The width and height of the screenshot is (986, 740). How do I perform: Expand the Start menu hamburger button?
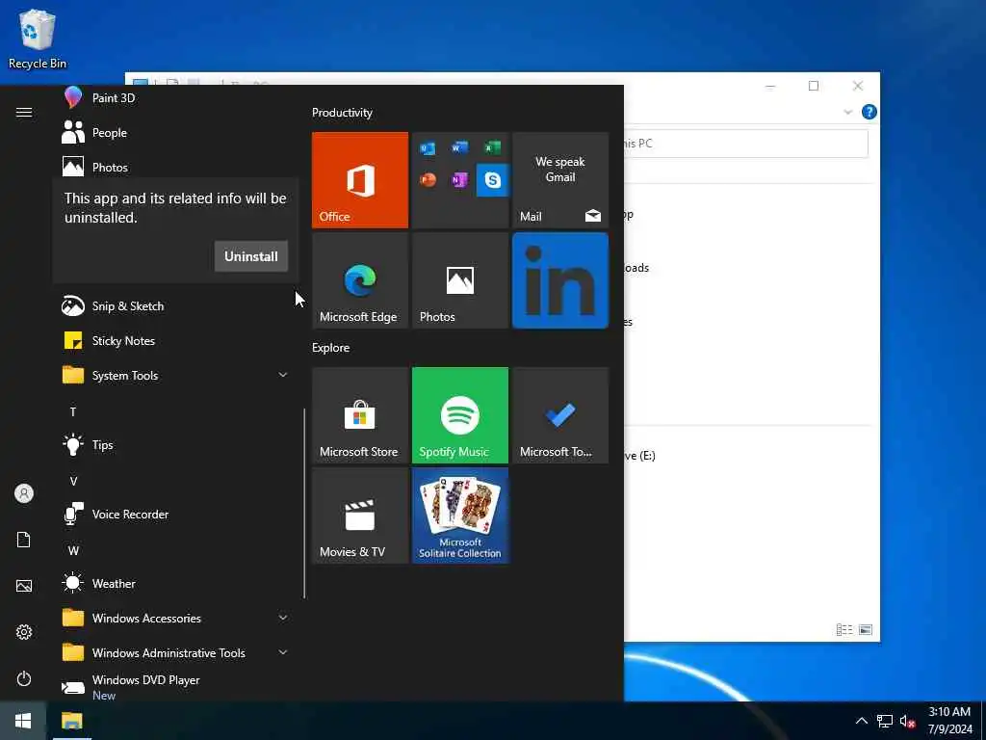point(24,112)
